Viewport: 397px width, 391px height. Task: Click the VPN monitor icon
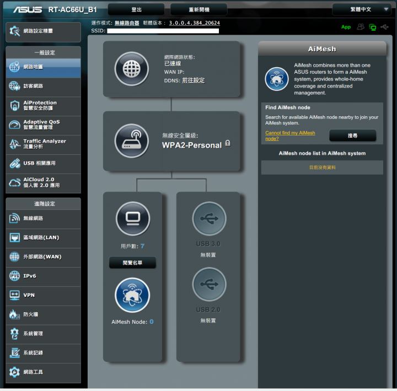click(14, 295)
